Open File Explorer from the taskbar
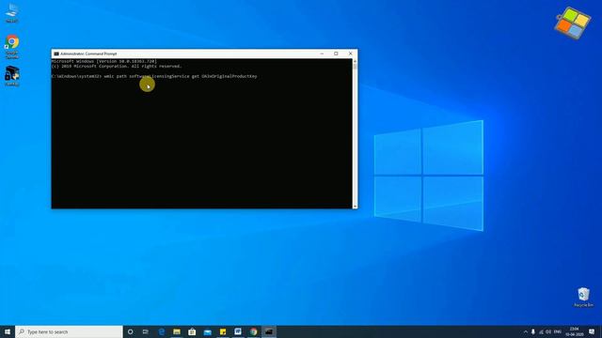The width and height of the screenshot is (602, 338). [x=177, y=331]
